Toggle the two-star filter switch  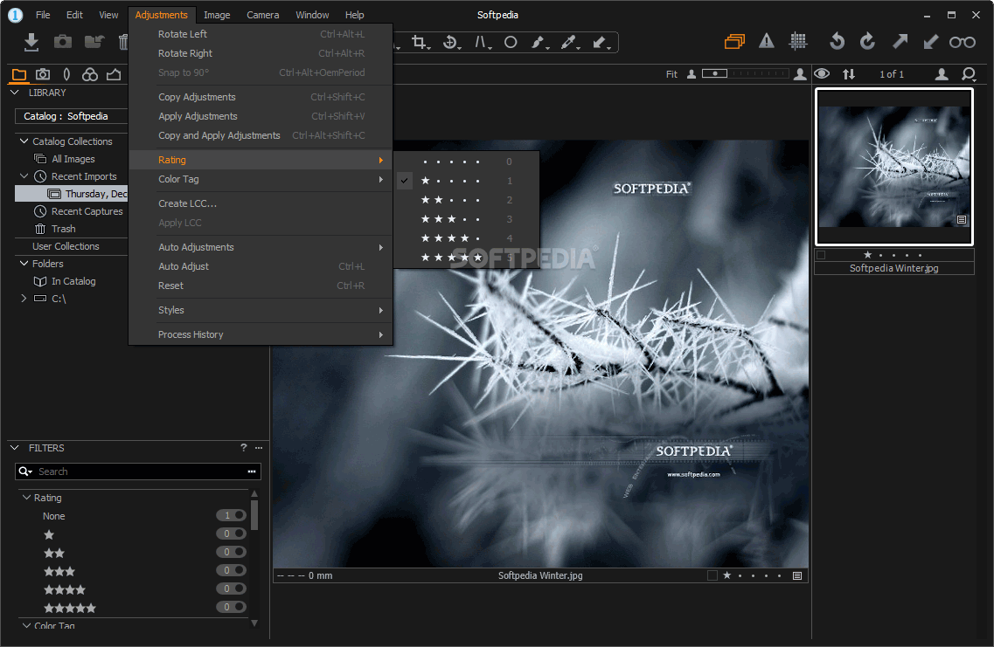[x=231, y=552]
